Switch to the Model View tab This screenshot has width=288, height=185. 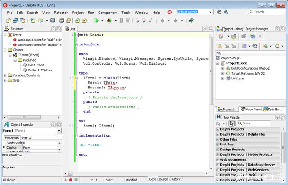(251, 109)
